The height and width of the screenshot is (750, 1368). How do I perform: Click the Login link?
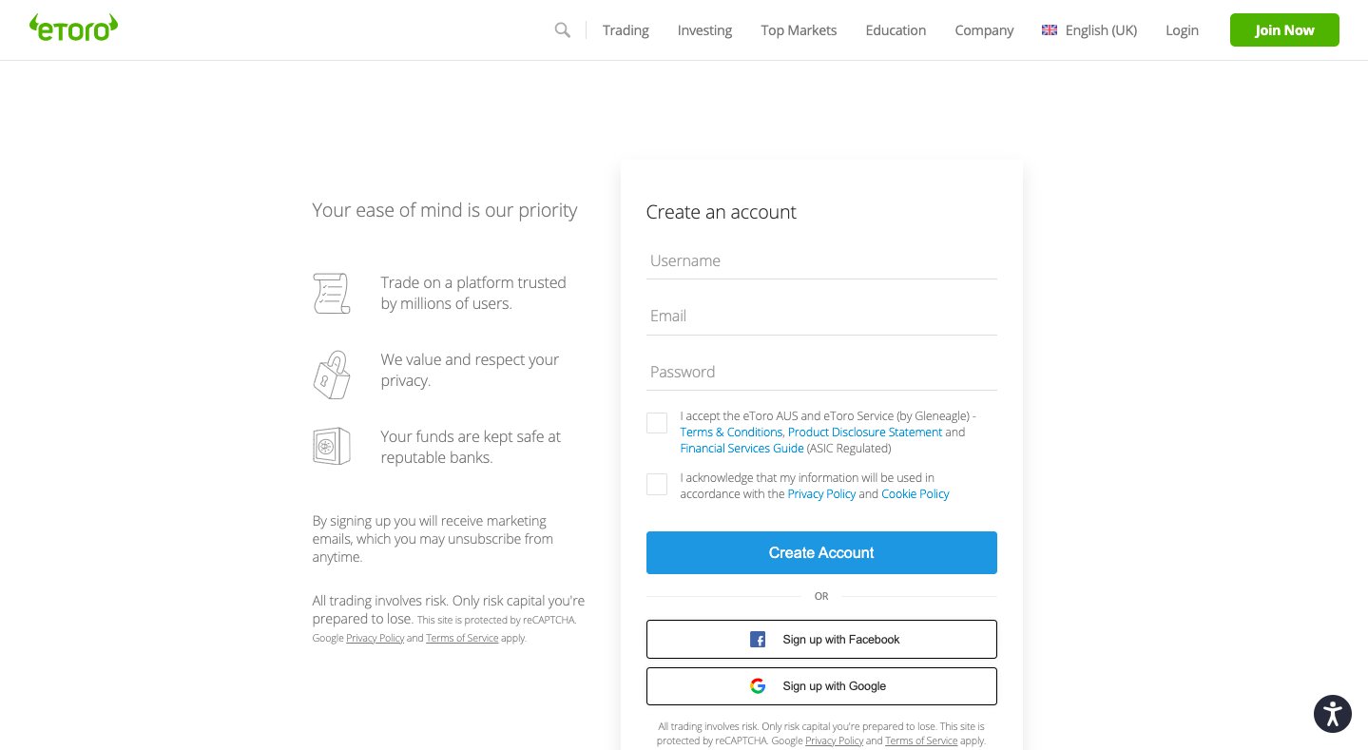(1182, 29)
